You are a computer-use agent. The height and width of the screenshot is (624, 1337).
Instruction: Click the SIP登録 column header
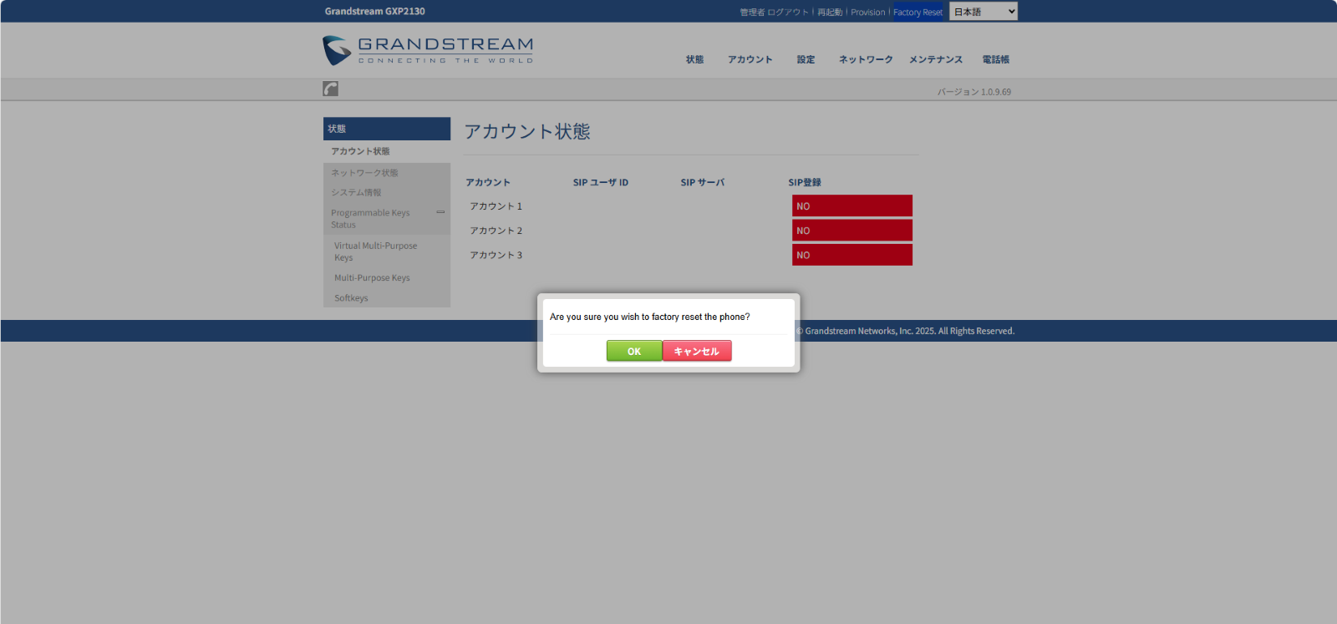pyautogui.click(x=805, y=182)
